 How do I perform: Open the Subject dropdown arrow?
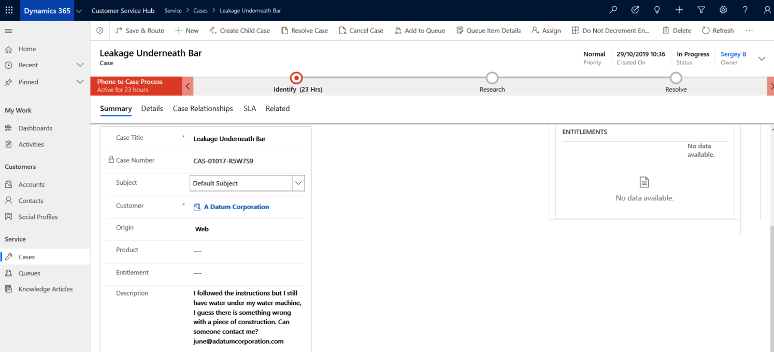coord(298,183)
